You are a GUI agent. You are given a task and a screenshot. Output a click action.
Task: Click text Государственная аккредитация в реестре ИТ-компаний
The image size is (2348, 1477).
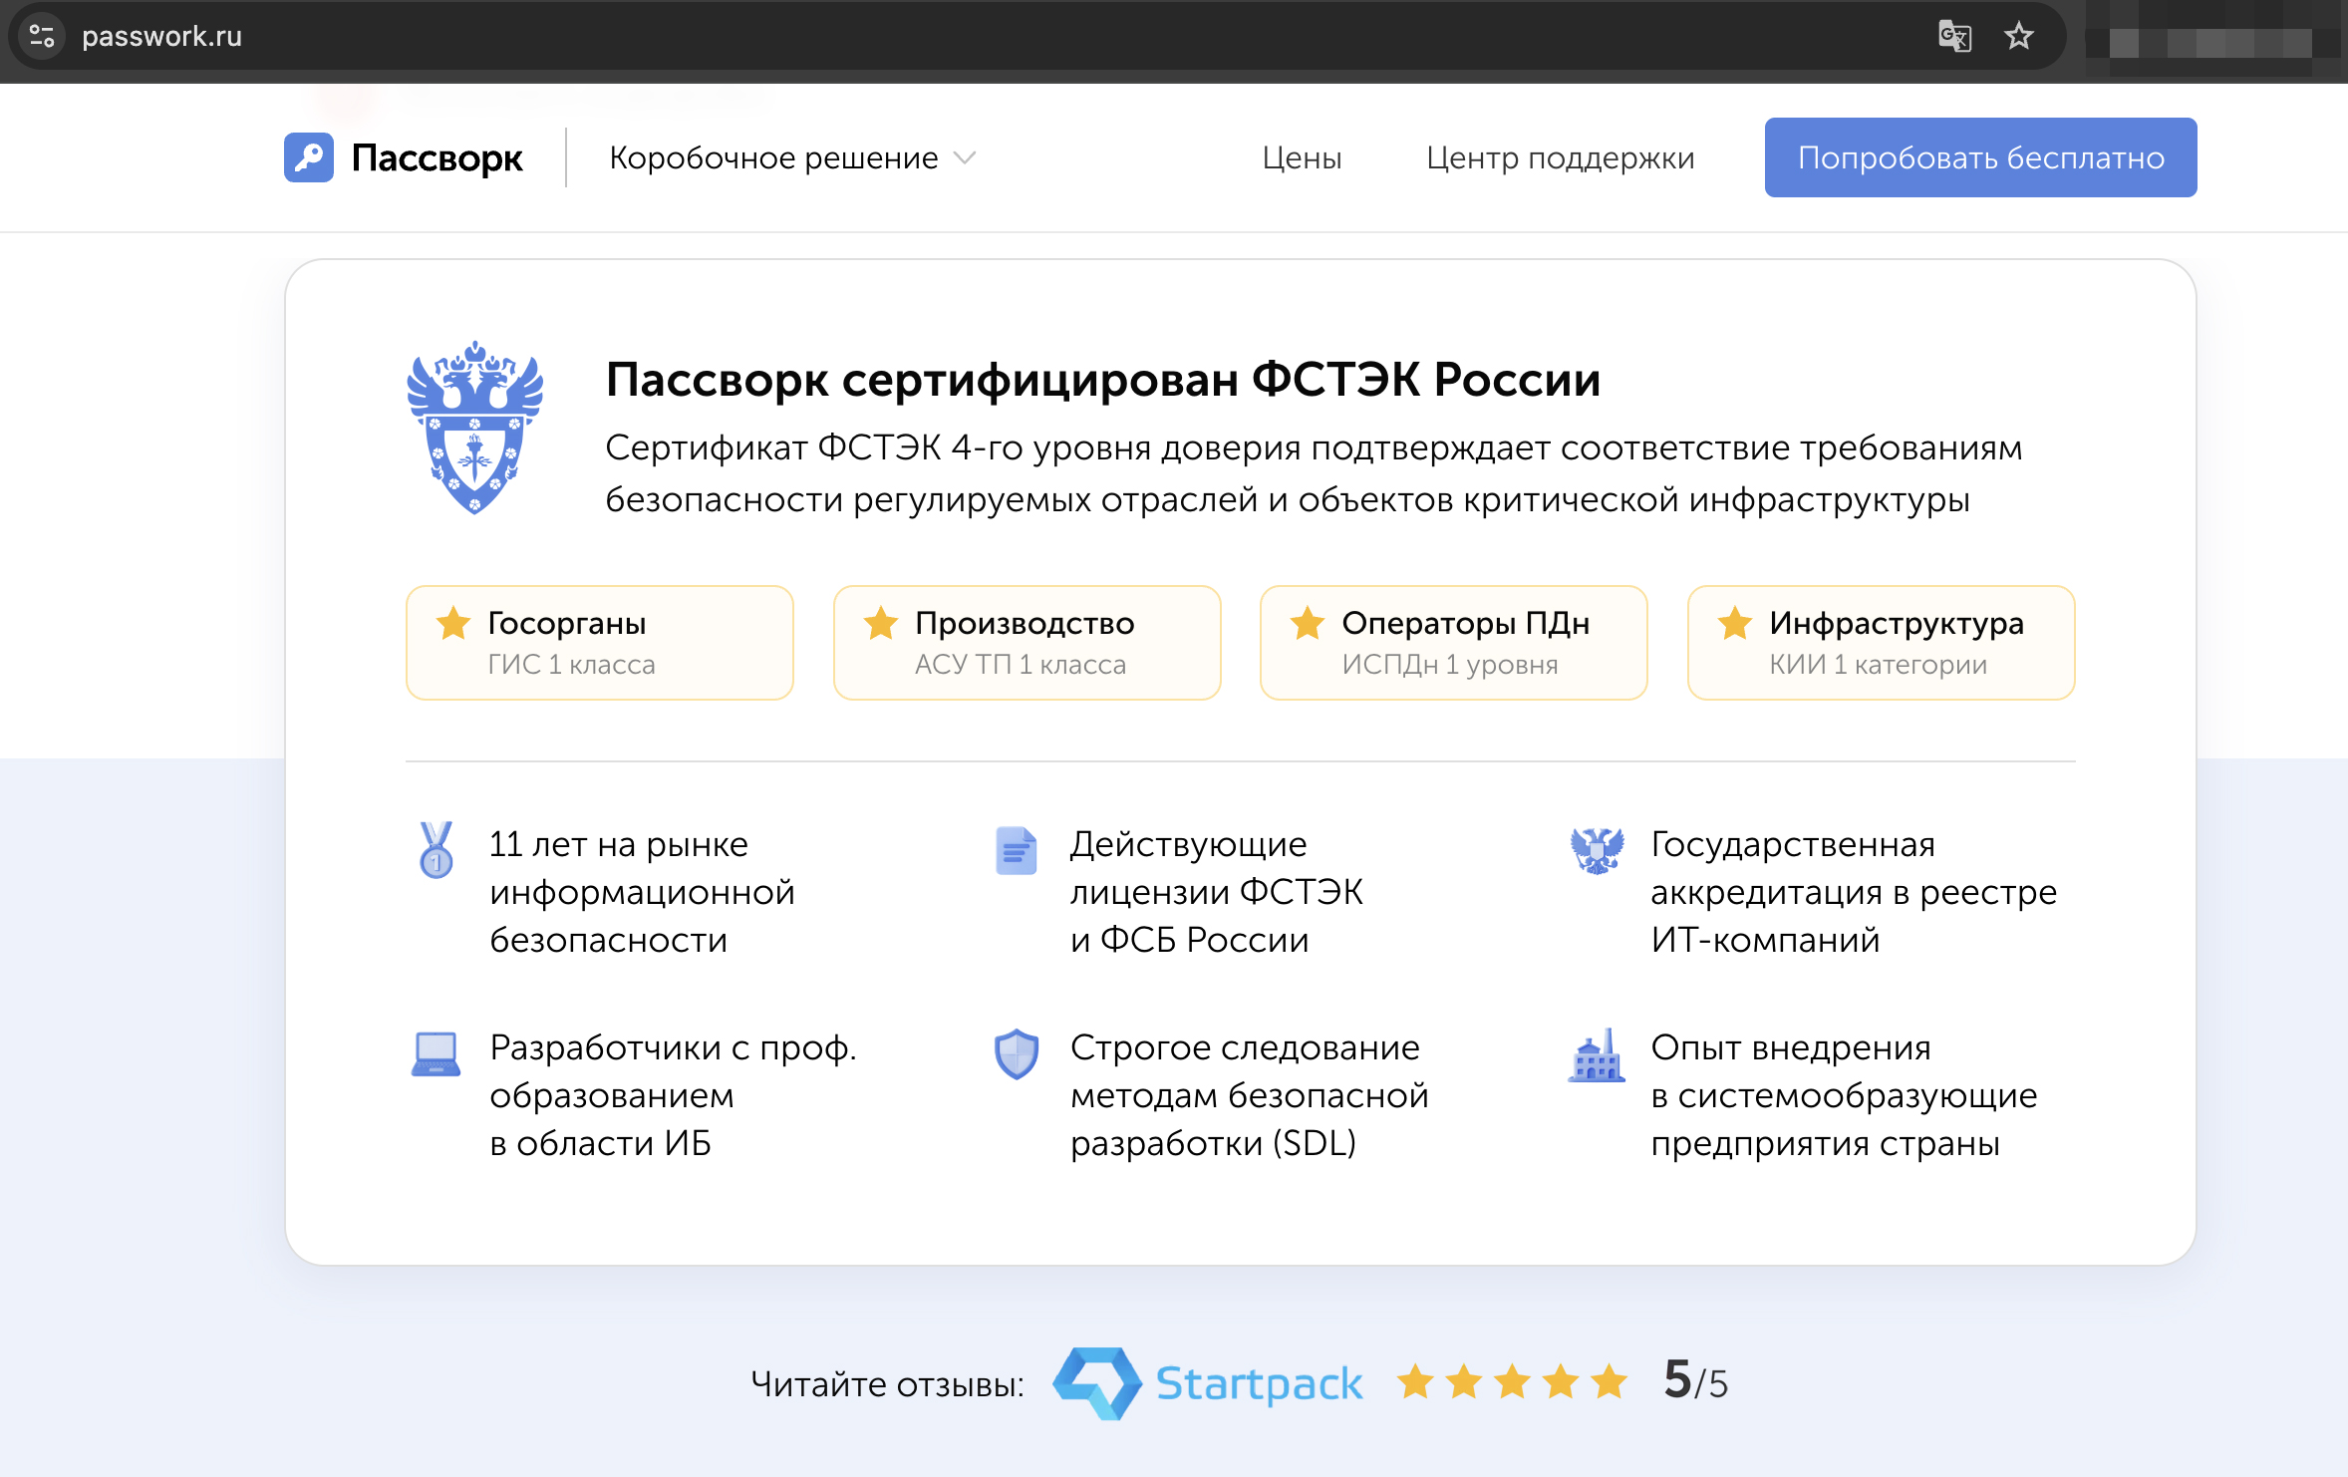coord(1854,892)
